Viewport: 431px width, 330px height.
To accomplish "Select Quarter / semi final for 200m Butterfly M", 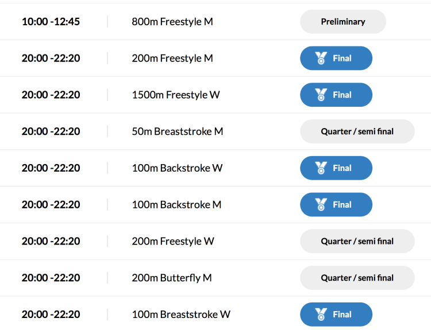I will click(x=357, y=278).
